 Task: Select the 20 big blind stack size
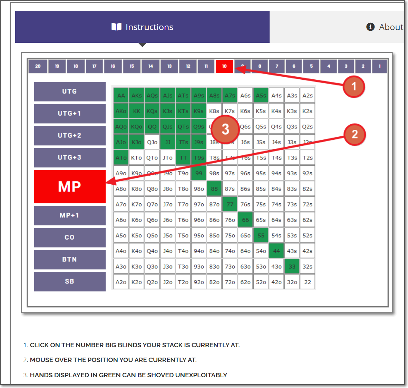point(38,66)
